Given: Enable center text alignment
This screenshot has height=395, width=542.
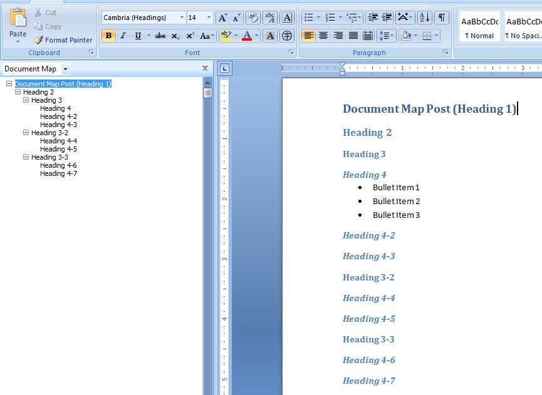Looking at the screenshot, I should 323,36.
